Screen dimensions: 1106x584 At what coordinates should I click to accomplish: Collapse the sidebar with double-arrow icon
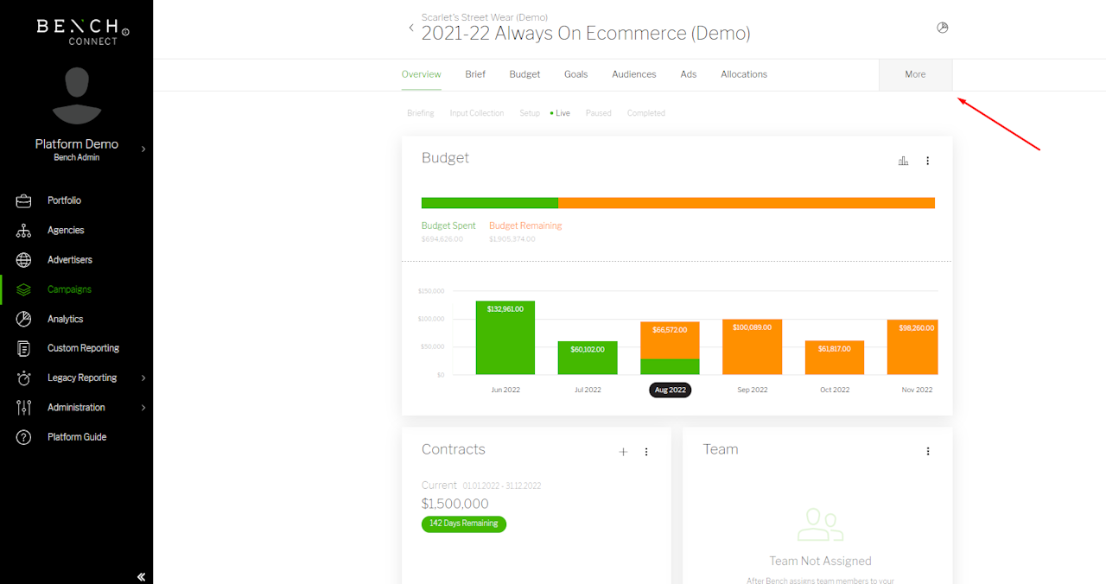pos(141,577)
